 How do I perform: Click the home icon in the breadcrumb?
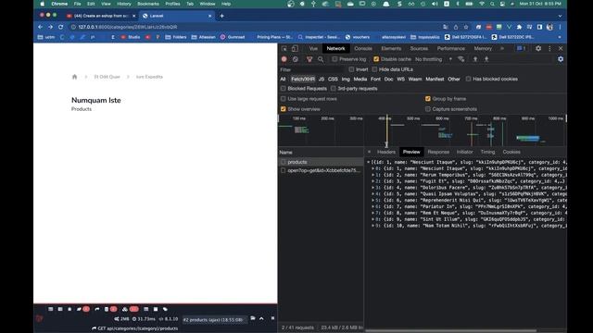74,77
